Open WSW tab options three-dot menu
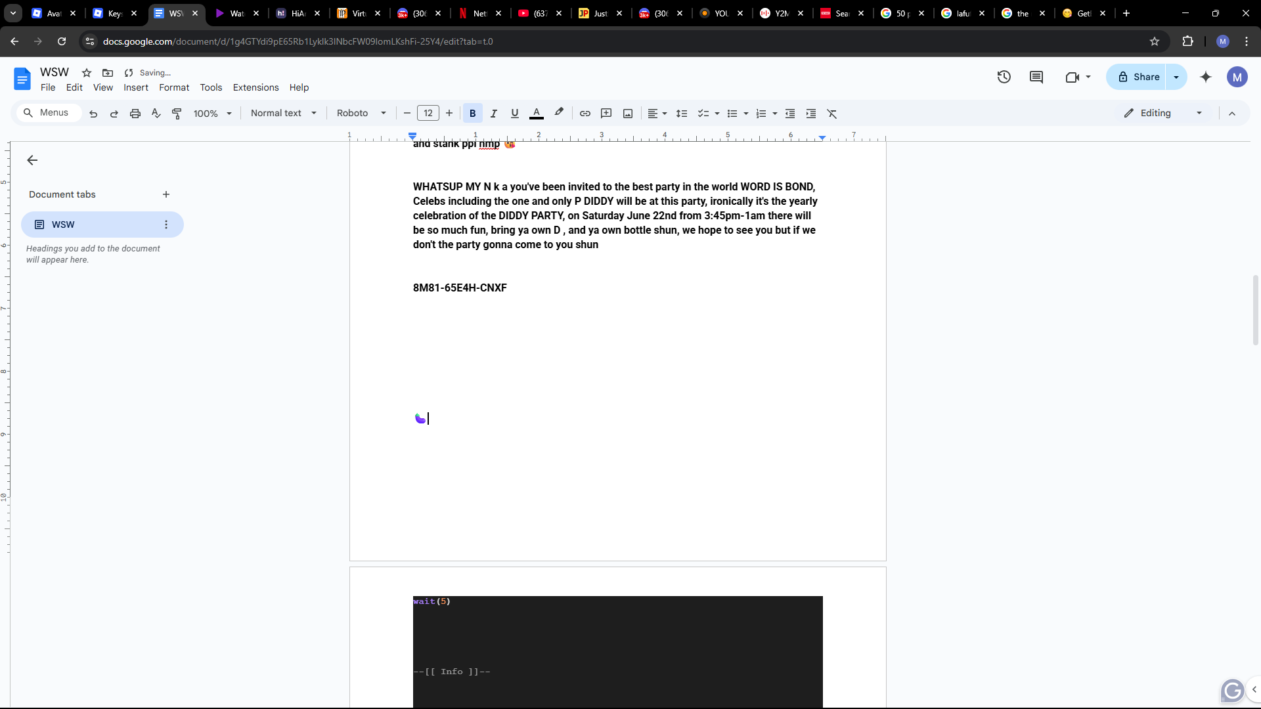The image size is (1261, 709). 166,225
